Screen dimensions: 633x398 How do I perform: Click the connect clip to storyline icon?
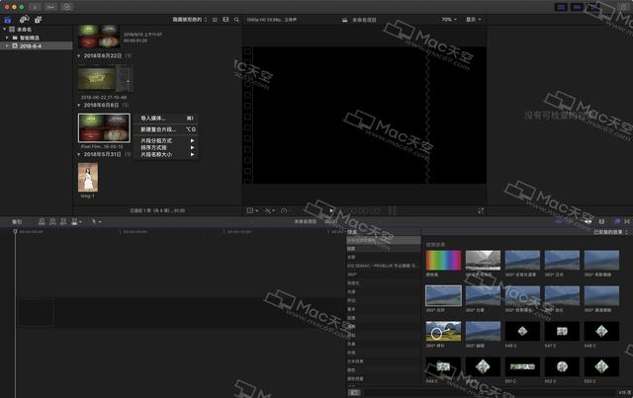42,222
